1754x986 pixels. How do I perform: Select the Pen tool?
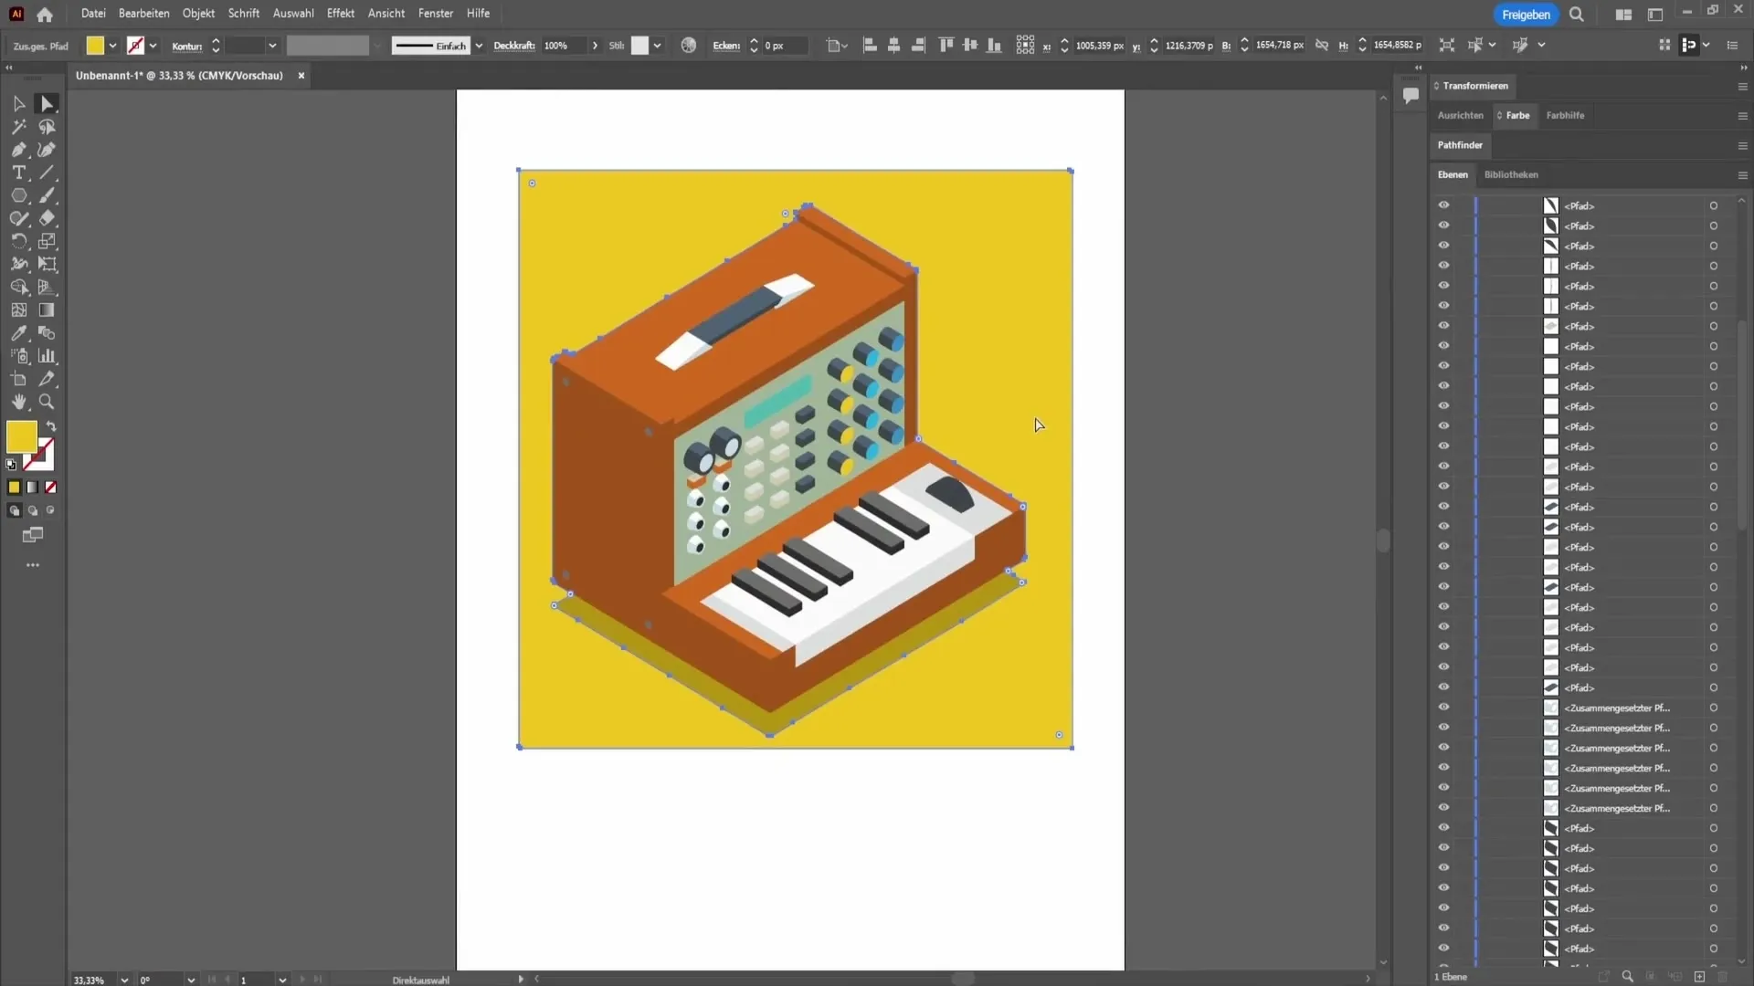coord(19,150)
